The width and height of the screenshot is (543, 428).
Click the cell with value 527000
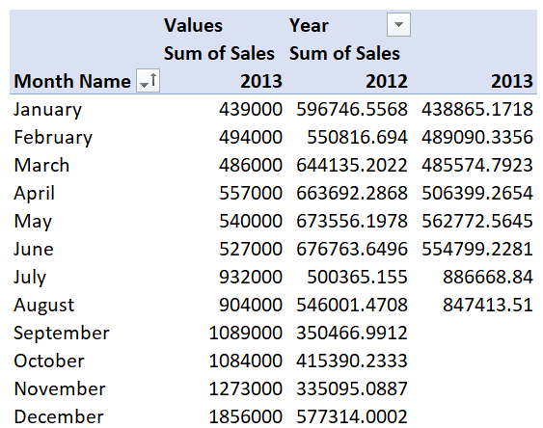tap(251, 250)
